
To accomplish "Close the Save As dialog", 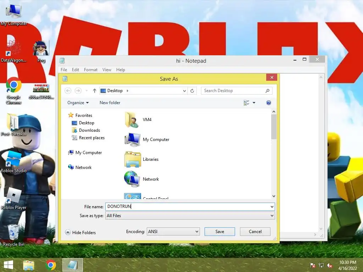I will click(272, 78).
